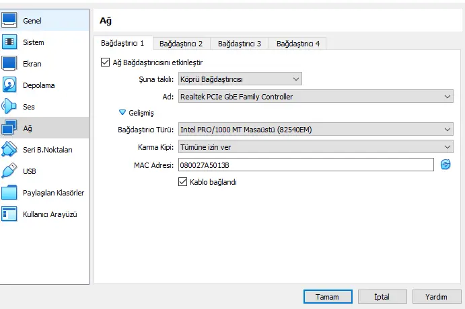Toggle the Ağ Bağdaştırıcısını etkinleştir checkbox
This screenshot has width=465, height=309.
105,62
